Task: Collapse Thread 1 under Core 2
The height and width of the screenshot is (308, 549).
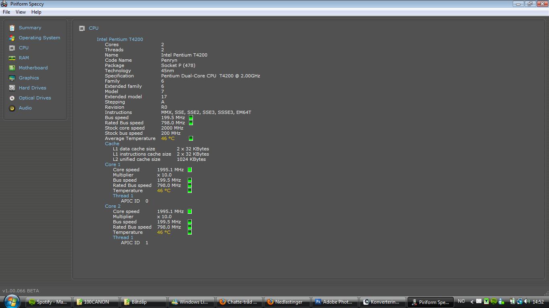Action: tap(123, 237)
